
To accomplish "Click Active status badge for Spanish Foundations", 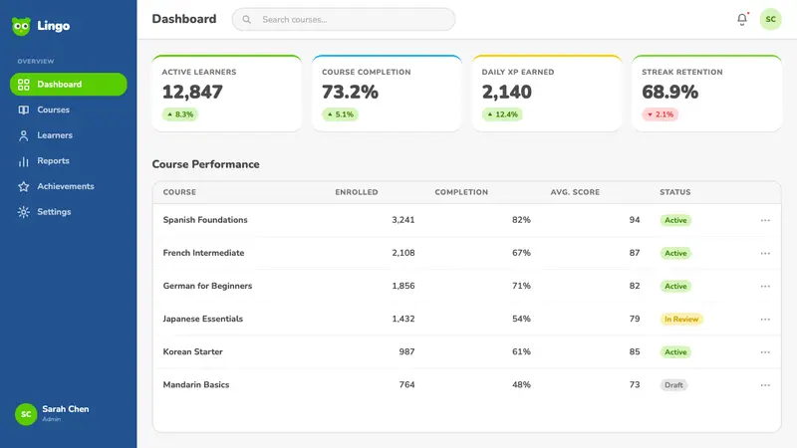I will 675,220.
